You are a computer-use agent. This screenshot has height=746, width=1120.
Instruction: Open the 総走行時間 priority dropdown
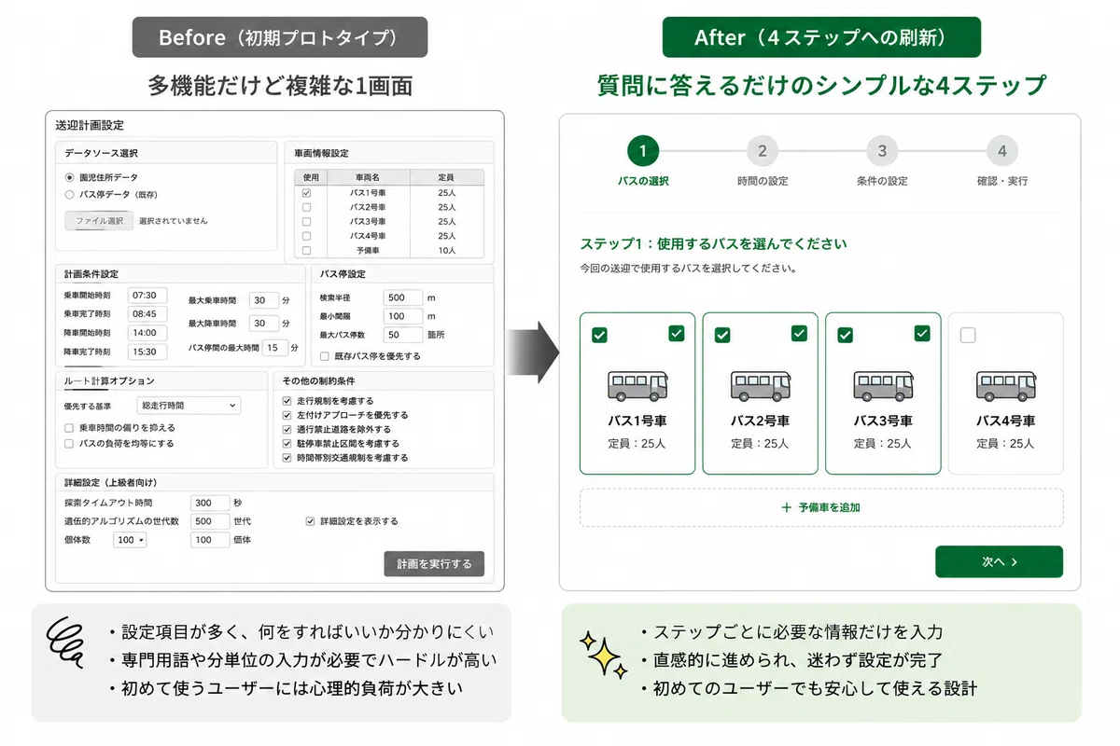coord(189,405)
